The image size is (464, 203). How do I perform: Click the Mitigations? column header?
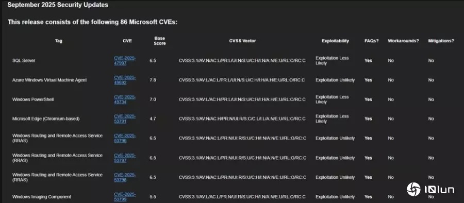point(441,41)
